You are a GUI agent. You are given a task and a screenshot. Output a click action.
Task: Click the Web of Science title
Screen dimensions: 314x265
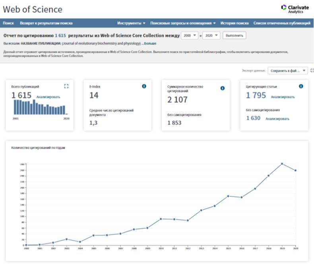click(33, 10)
